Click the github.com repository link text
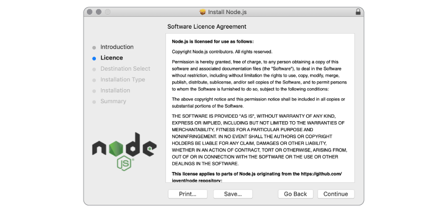The image size is (447, 212). click(x=321, y=174)
